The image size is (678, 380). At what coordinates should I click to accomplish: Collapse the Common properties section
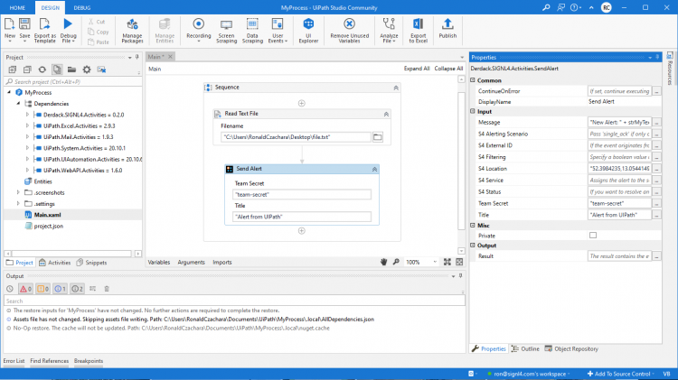point(473,80)
